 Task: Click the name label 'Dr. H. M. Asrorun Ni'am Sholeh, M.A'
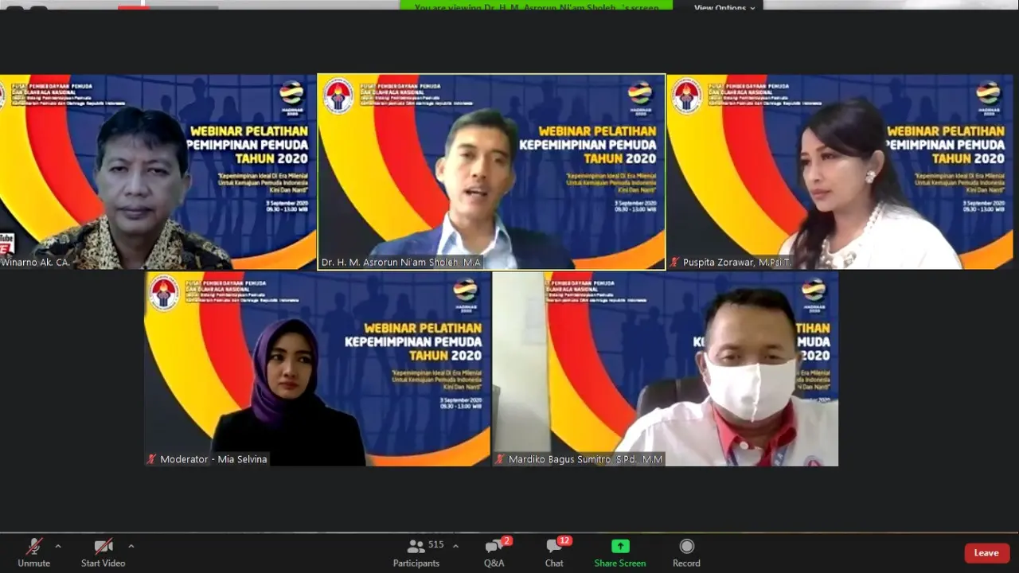401,262
